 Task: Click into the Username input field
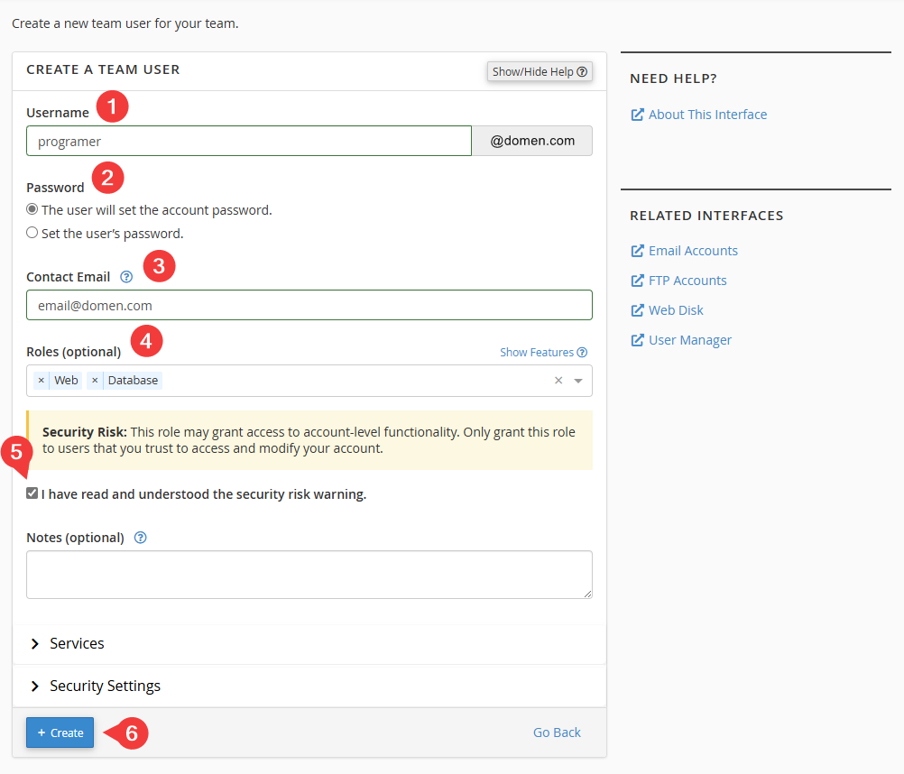pyautogui.click(x=248, y=141)
